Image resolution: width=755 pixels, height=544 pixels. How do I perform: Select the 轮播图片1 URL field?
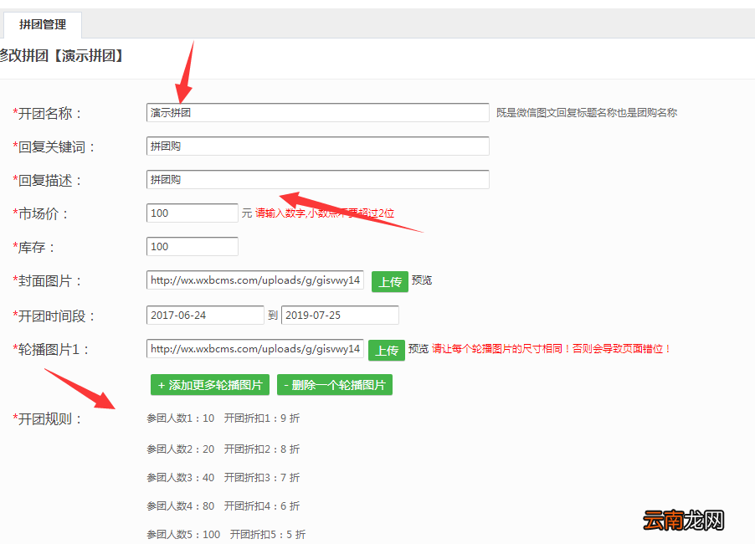(x=255, y=348)
